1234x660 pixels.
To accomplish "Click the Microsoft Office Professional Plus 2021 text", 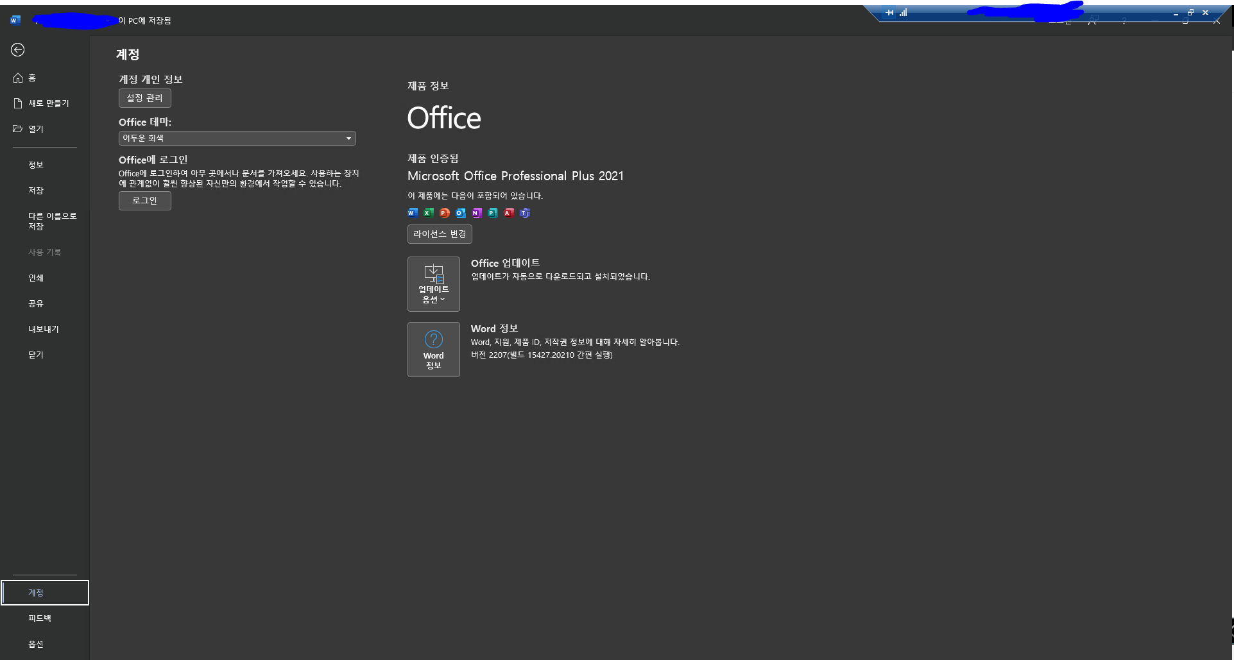I will pos(515,176).
